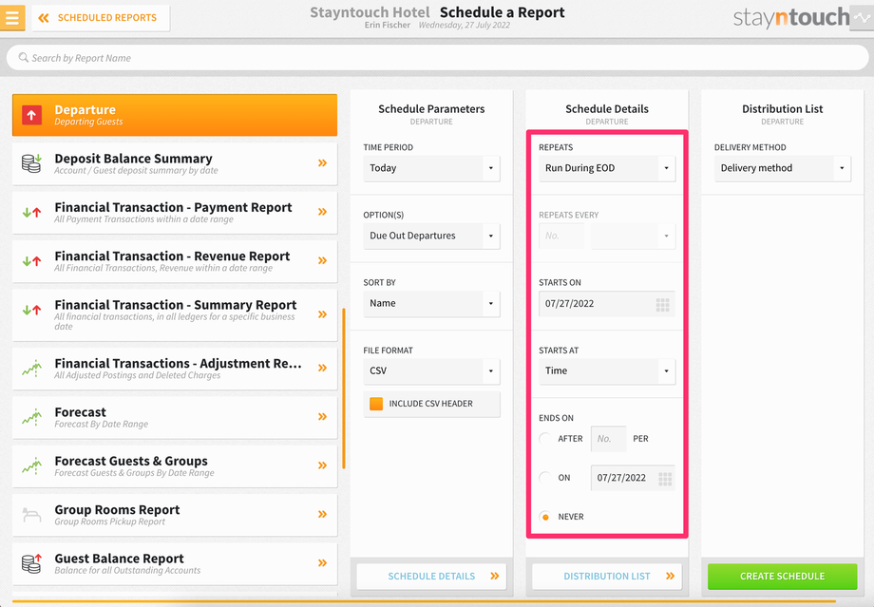874x607 pixels.
Task: Click the Ends After number field
Action: tap(608, 439)
